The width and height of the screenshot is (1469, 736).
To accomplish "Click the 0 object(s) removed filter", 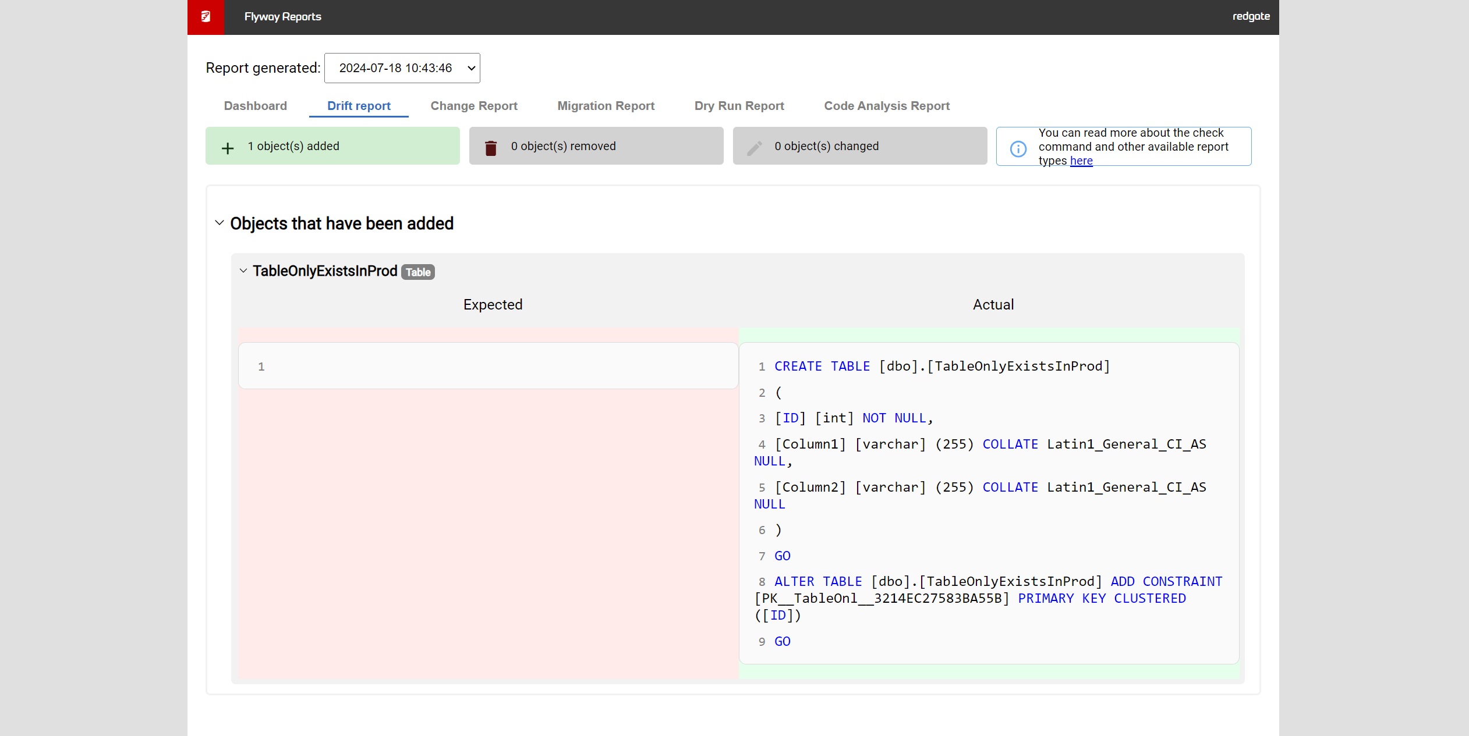I will (596, 146).
